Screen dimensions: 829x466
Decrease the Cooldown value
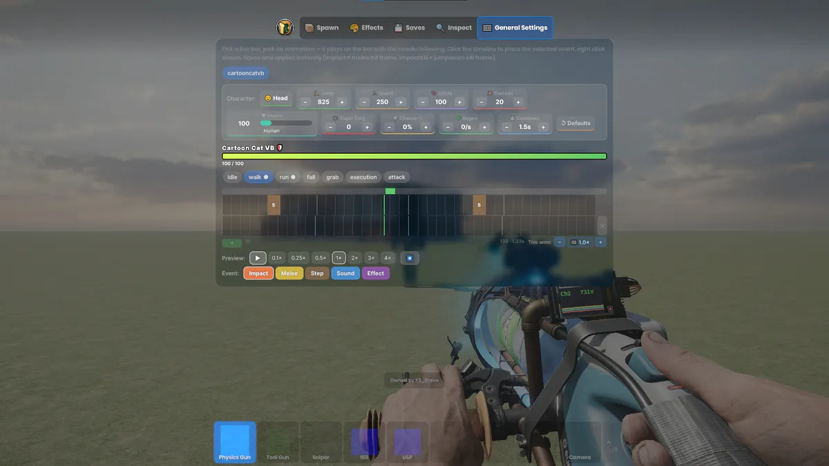point(506,127)
